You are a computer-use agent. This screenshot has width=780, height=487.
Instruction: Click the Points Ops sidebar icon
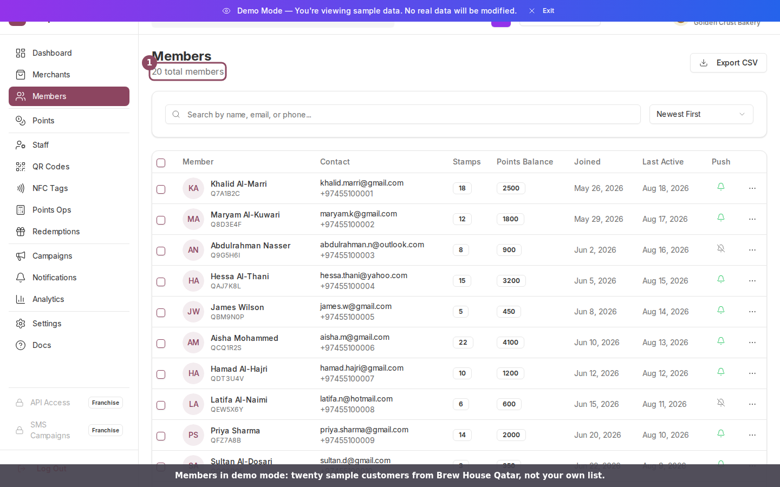21,210
